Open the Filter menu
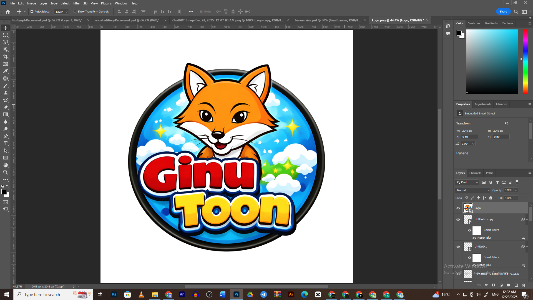 click(x=76, y=3)
